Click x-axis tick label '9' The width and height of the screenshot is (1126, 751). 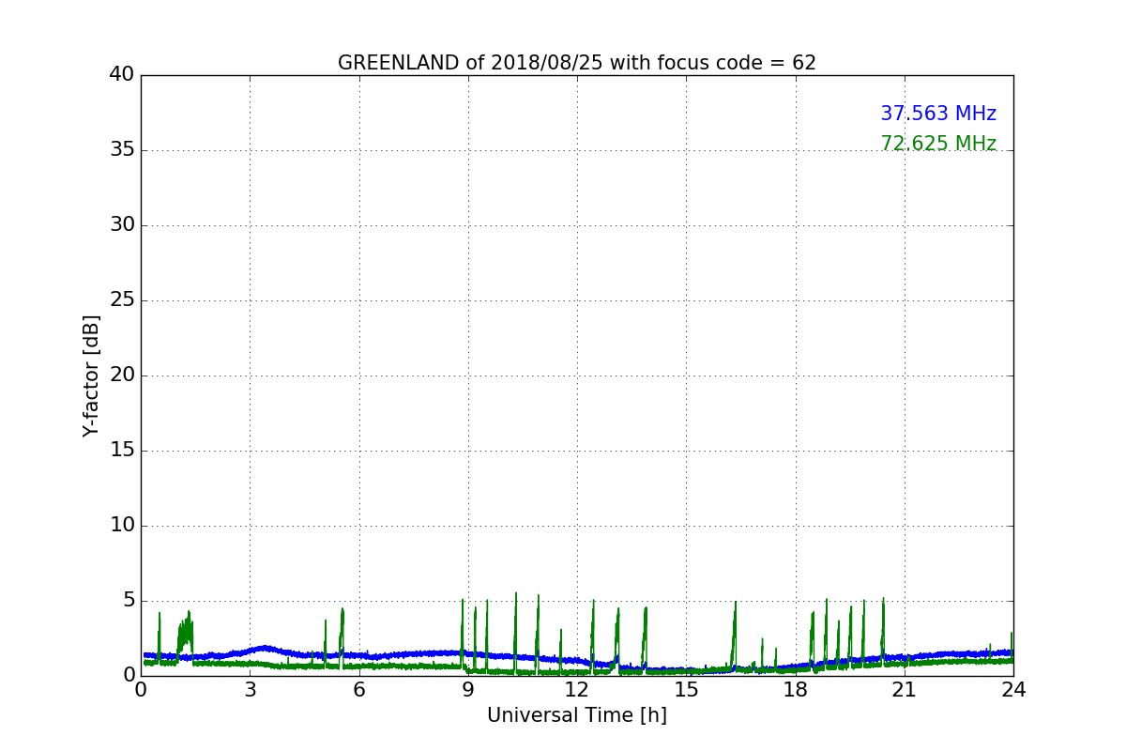click(468, 690)
